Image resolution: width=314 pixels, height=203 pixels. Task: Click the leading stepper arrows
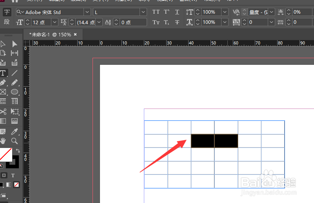72,22
